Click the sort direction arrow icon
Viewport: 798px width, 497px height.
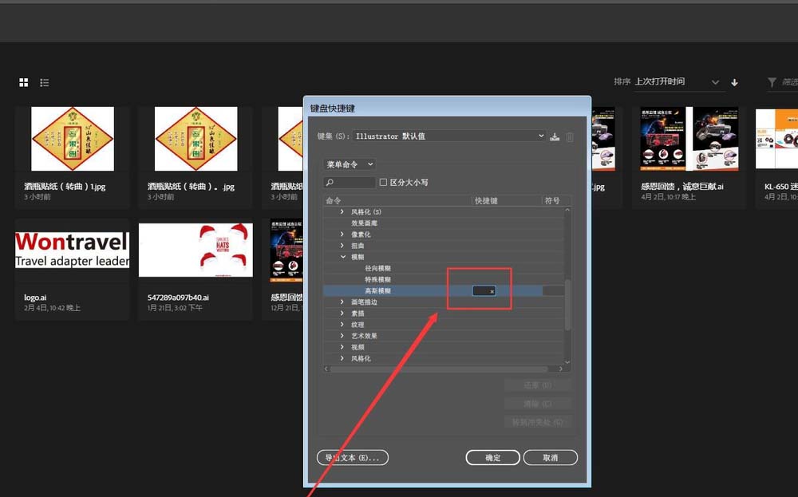pyautogui.click(x=734, y=81)
